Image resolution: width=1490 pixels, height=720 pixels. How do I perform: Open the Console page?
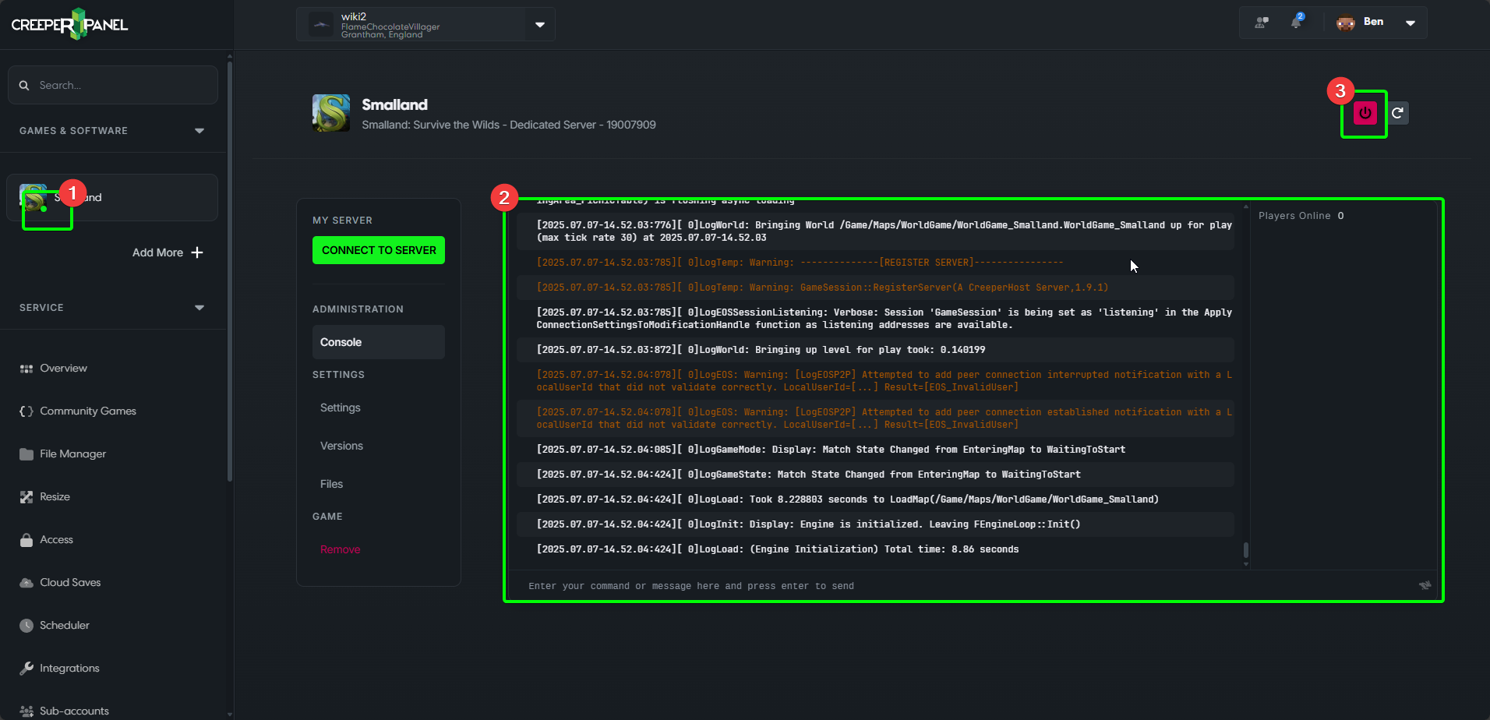click(379, 342)
